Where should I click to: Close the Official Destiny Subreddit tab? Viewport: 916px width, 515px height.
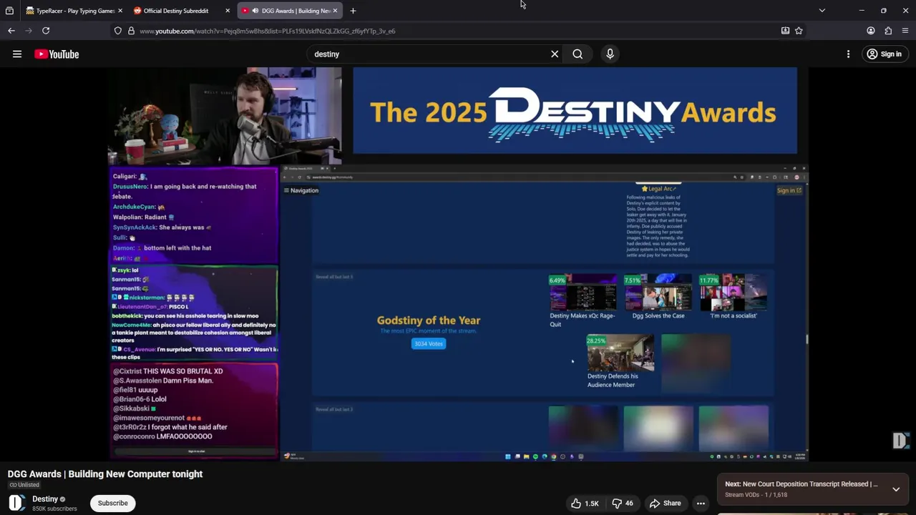click(x=228, y=11)
